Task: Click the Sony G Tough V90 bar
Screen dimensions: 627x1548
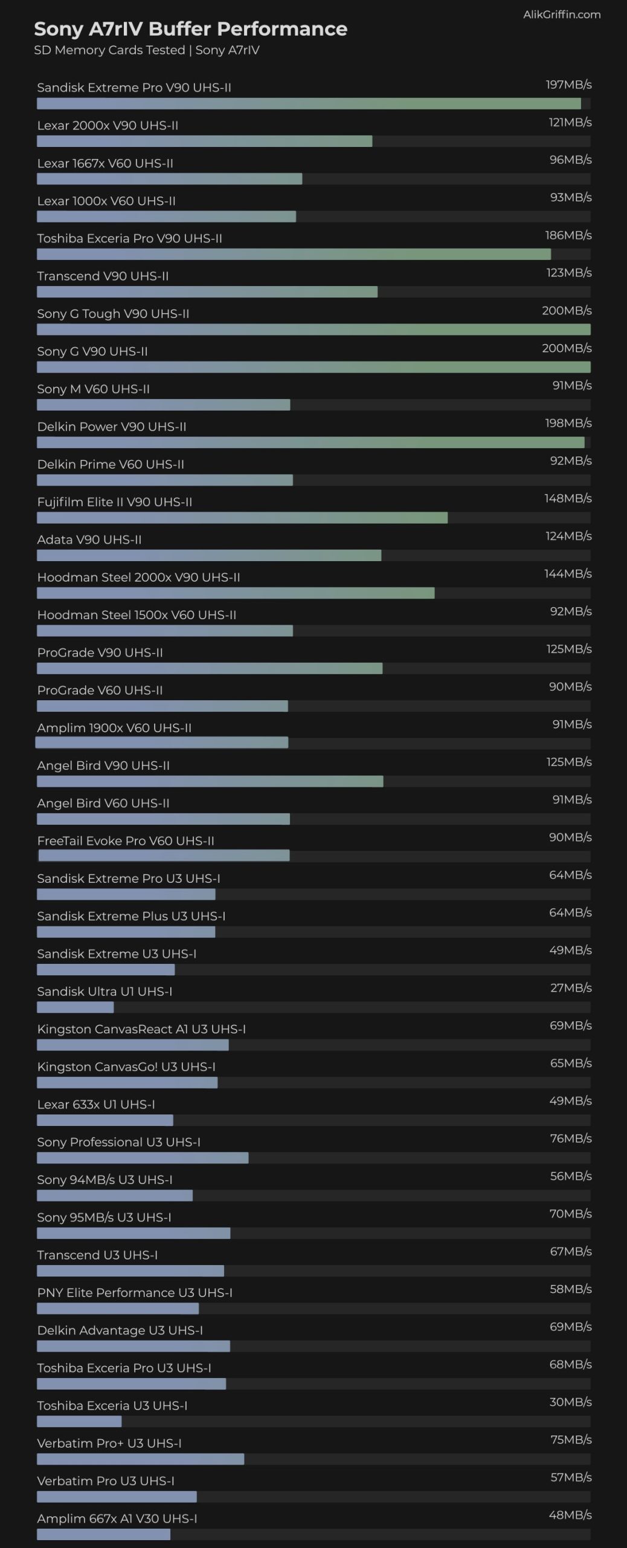Action: click(x=313, y=330)
